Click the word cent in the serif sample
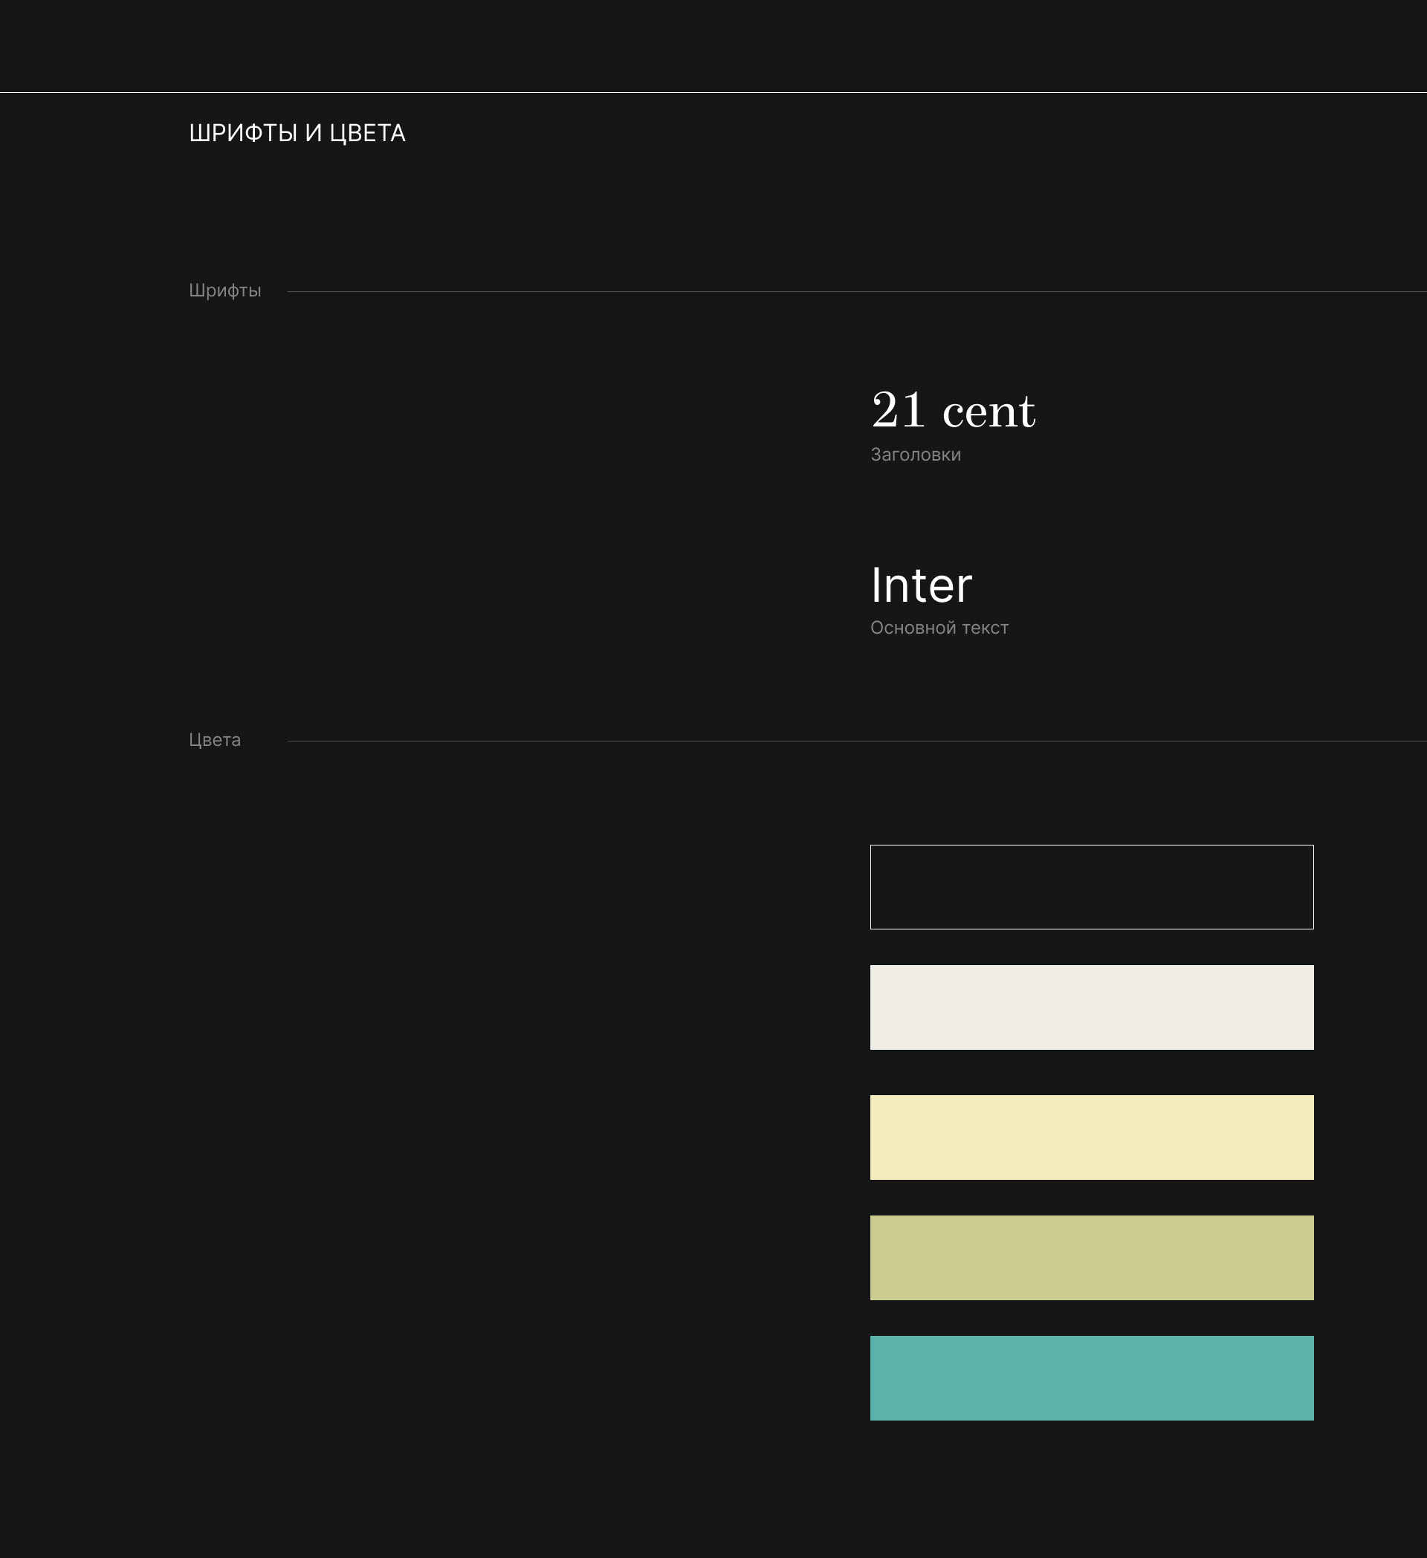The height and width of the screenshot is (1558, 1427). (988, 412)
